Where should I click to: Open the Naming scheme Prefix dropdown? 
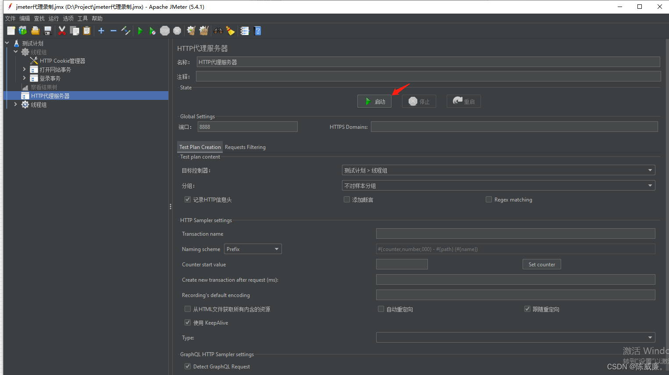pos(253,249)
